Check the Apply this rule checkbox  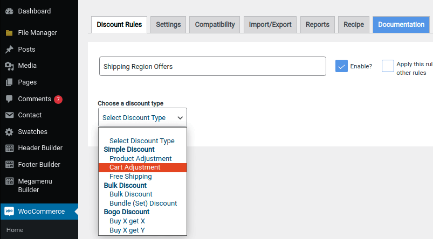coord(388,66)
